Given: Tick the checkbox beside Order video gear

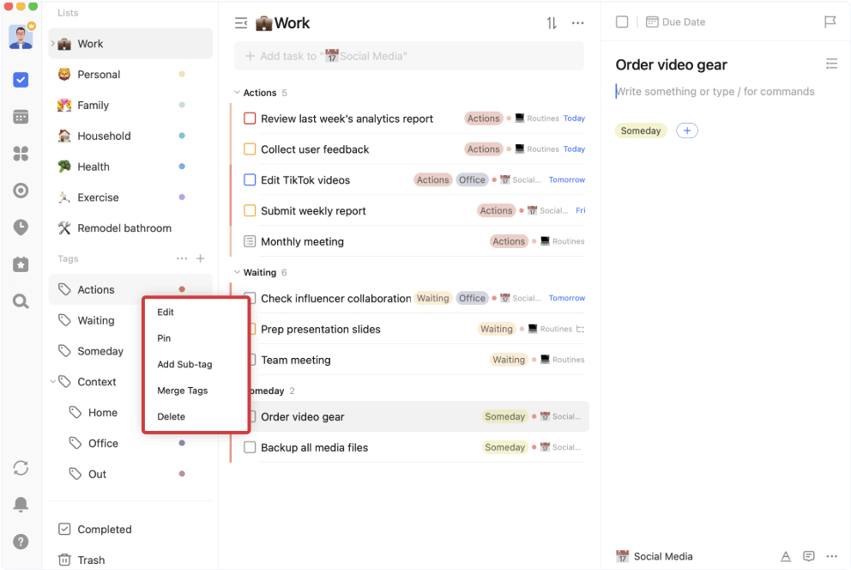Looking at the screenshot, I should click(x=249, y=416).
